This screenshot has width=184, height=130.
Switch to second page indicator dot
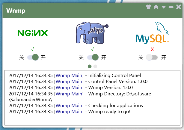(95, 67)
